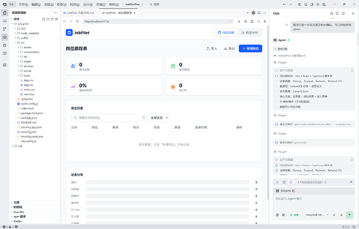Screen dimensions: 359x229
Task: Click the microphone voice input icon
Action: point(341,215)
